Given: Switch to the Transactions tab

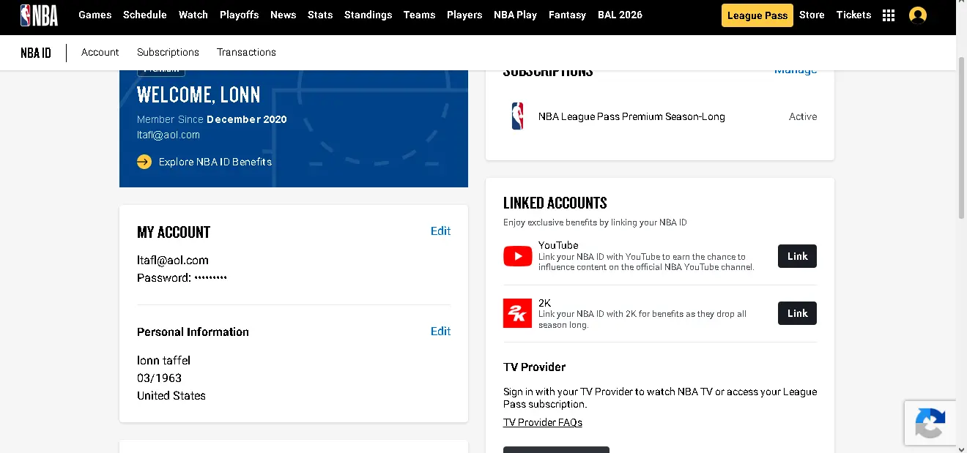Looking at the screenshot, I should (246, 52).
